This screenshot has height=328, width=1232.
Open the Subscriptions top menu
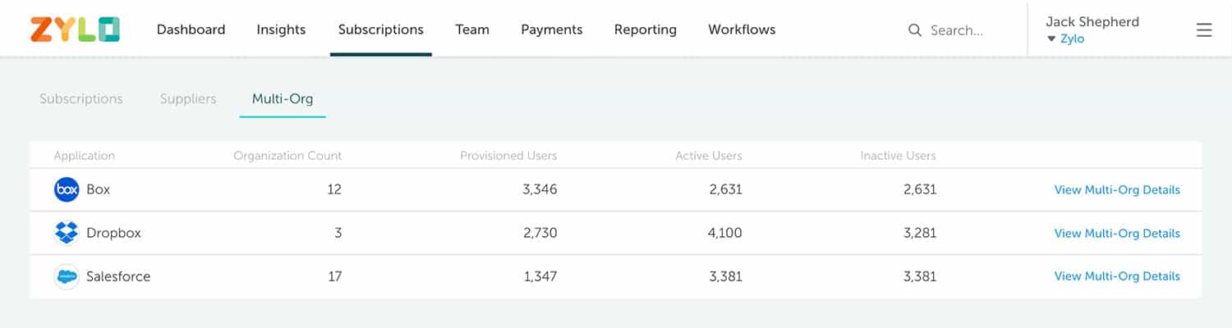coord(381,30)
